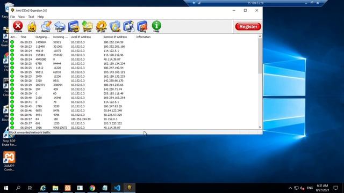Select the row with remote IP 115.178.212.96
The width and height of the screenshot is (344, 193).
click(134, 55)
